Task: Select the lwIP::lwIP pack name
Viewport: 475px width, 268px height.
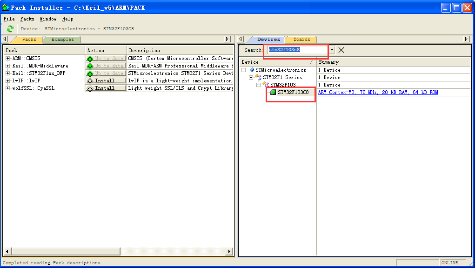Action: click(x=26, y=81)
